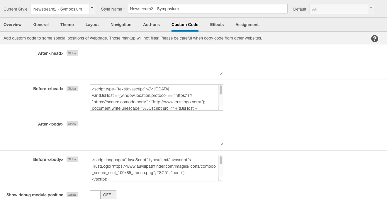Click Global badge beside Before </head>
Image resolution: width=387 pixels, height=213 pixels.
pyautogui.click(x=72, y=89)
